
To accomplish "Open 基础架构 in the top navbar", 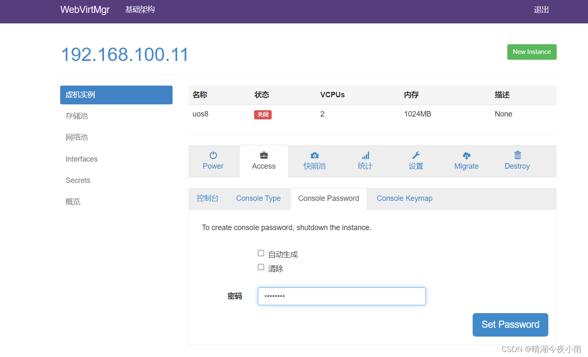I will point(140,10).
